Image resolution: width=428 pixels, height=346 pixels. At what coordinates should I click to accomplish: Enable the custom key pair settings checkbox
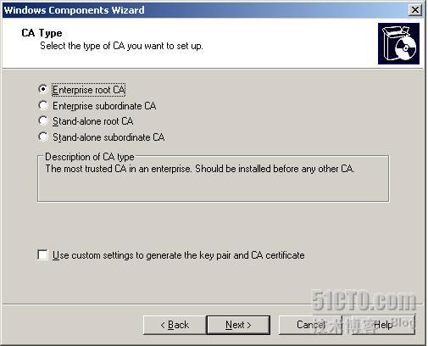[x=42, y=254]
